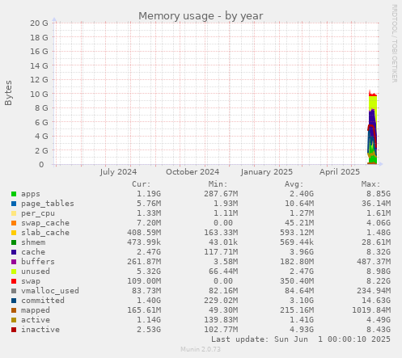
Task: Click the unused current value 5.32G
Action: pos(149,272)
